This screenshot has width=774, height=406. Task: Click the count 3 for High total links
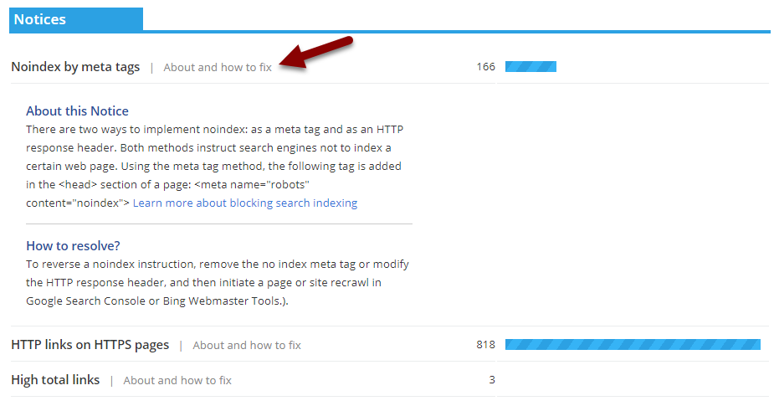click(492, 380)
